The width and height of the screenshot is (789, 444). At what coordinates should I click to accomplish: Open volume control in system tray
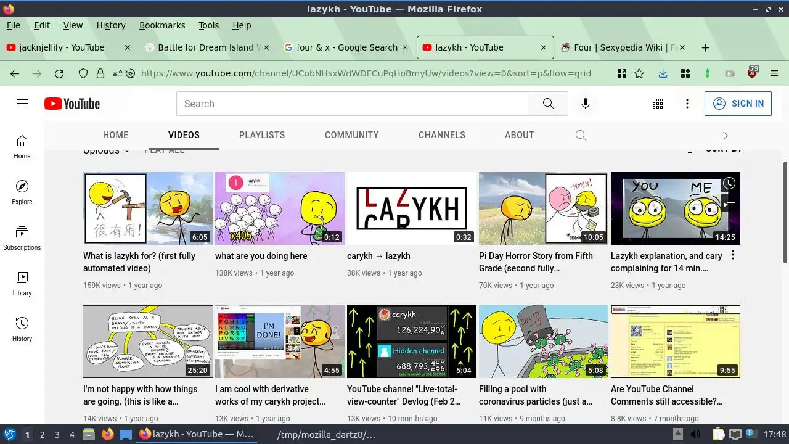coord(695,434)
